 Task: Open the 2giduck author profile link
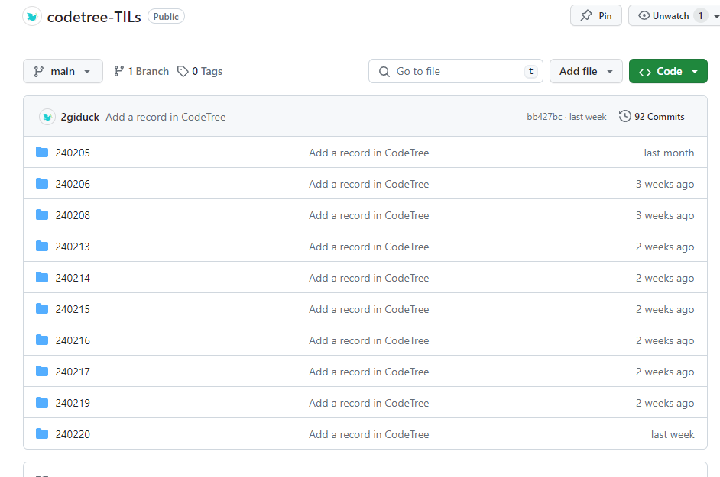pyautogui.click(x=80, y=117)
